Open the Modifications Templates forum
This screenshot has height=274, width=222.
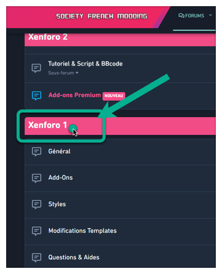click(82, 231)
